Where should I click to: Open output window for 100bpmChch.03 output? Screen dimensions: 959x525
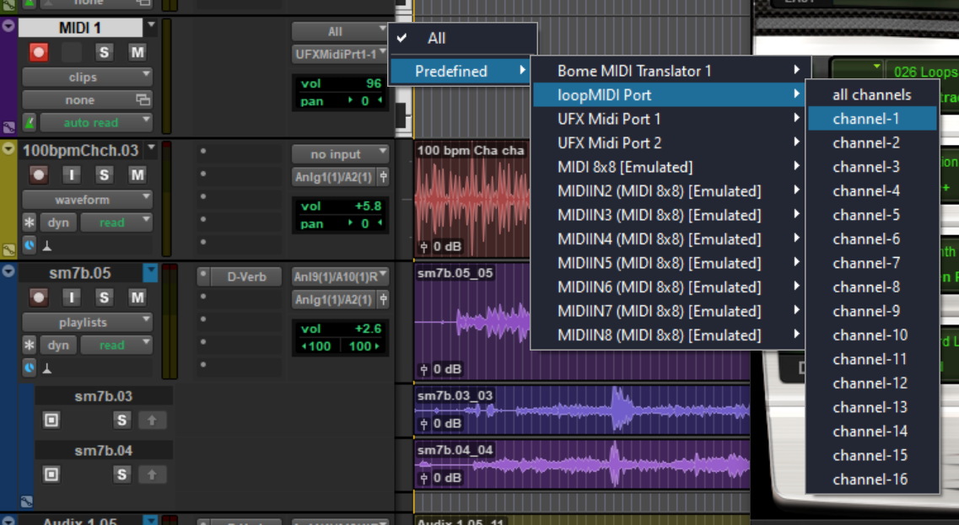tap(384, 178)
